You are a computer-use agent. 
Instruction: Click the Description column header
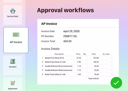59,54
